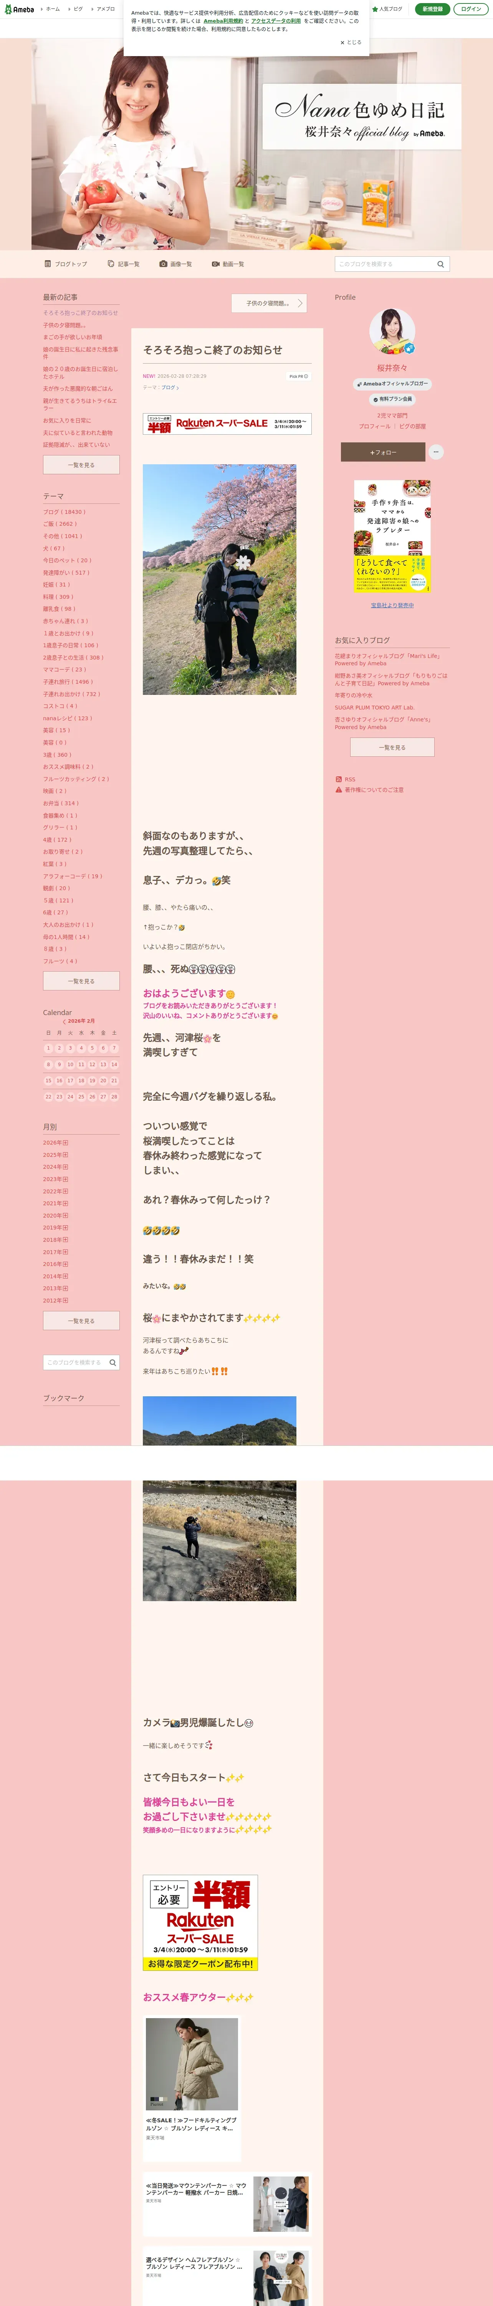Open プロフィール link in profile

click(374, 426)
